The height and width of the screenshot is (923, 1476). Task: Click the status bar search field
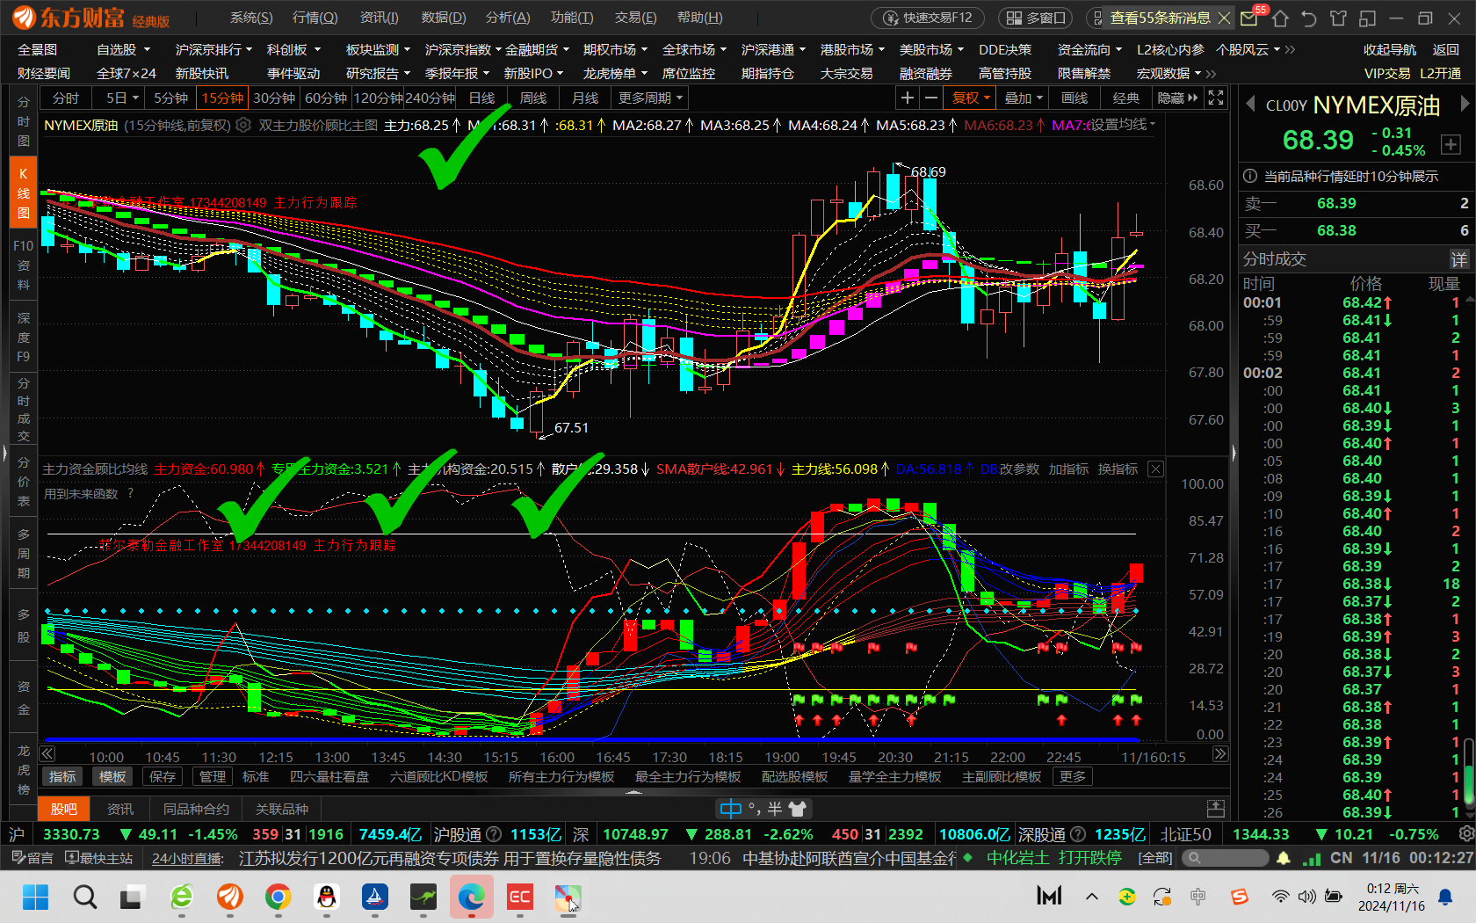[1225, 858]
